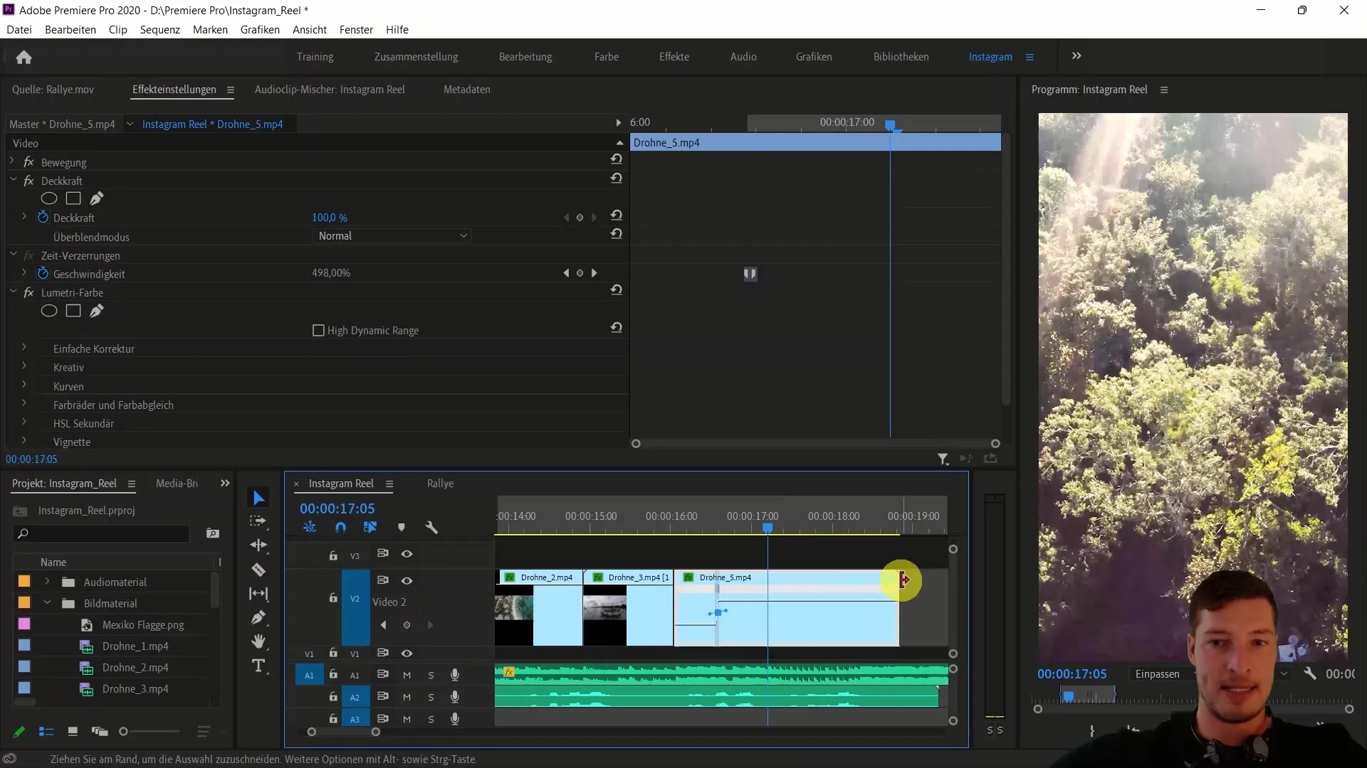Open Effekteinstellungen panel menu
Viewport: 1367px width, 768px height.
click(x=231, y=90)
